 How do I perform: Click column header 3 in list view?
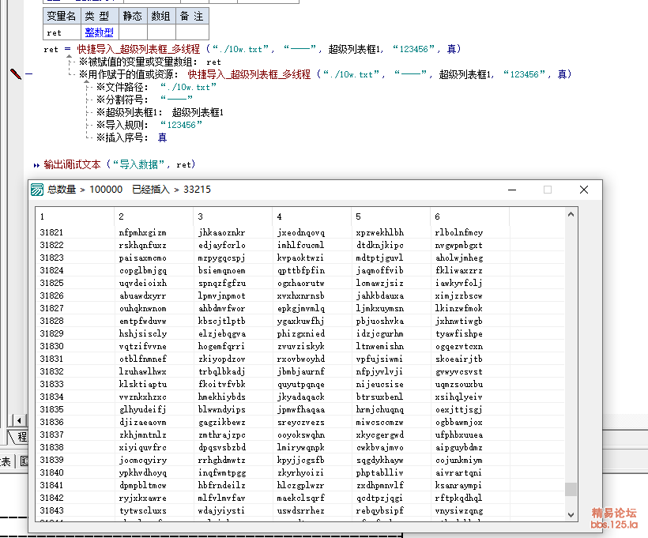(x=232, y=216)
